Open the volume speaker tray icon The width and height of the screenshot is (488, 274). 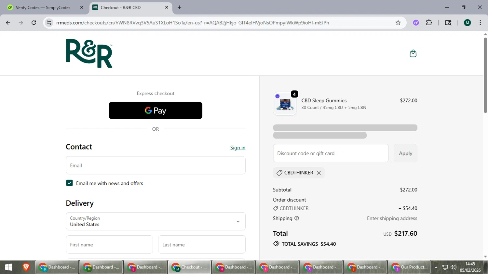pos(453,267)
